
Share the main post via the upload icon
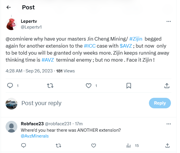(x=167, y=86)
